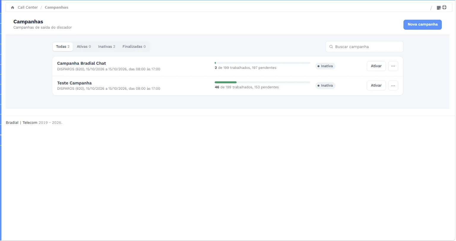This screenshot has height=241, width=456.
Task: Open the Teste Campanha title
Action: [x=74, y=83]
